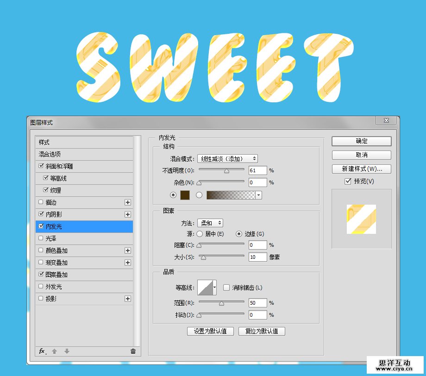The width and height of the screenshot is (426, 376).
Task: Click 抖动 input field
Action: click(x=257, y=315)
